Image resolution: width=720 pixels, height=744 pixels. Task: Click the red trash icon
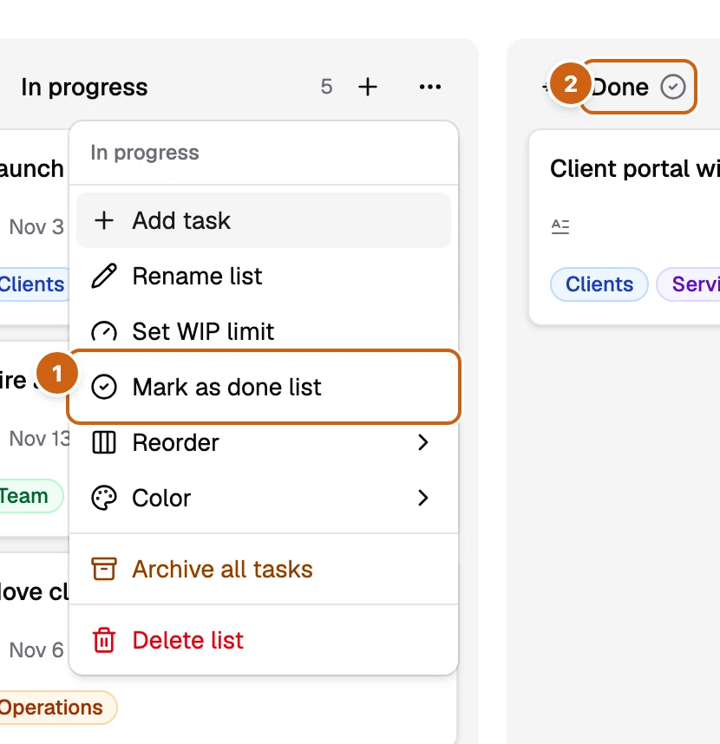tap(104, 640)
